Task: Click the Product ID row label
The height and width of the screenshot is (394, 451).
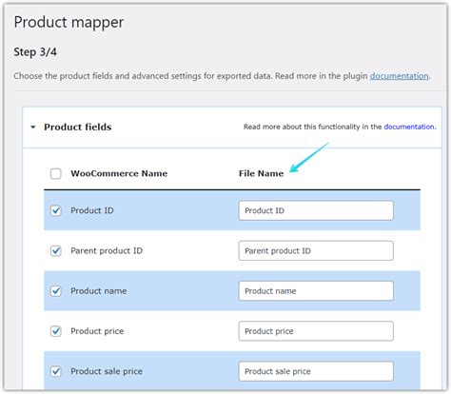Action: point(92,210)
